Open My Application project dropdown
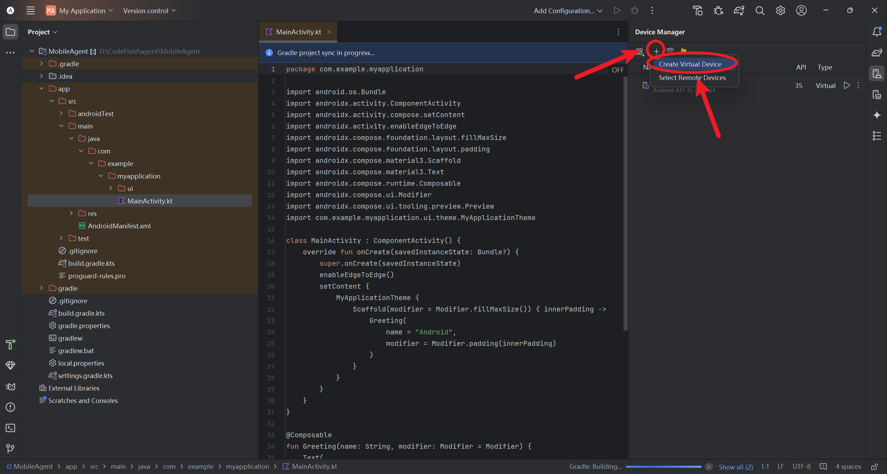 tap(79, 10)
